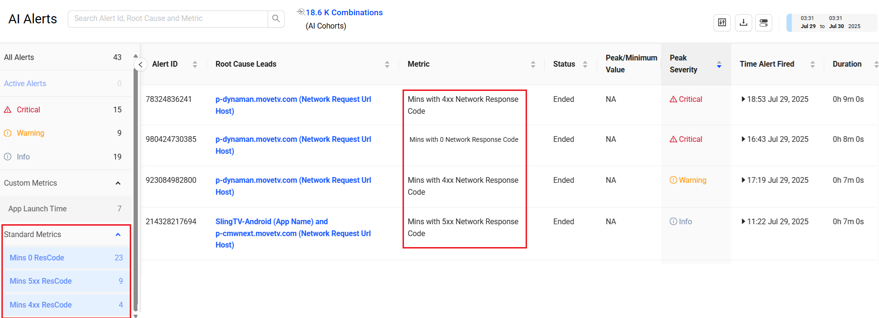
Task: Sort table by Alert ID column
Action: tap(195, 64)
